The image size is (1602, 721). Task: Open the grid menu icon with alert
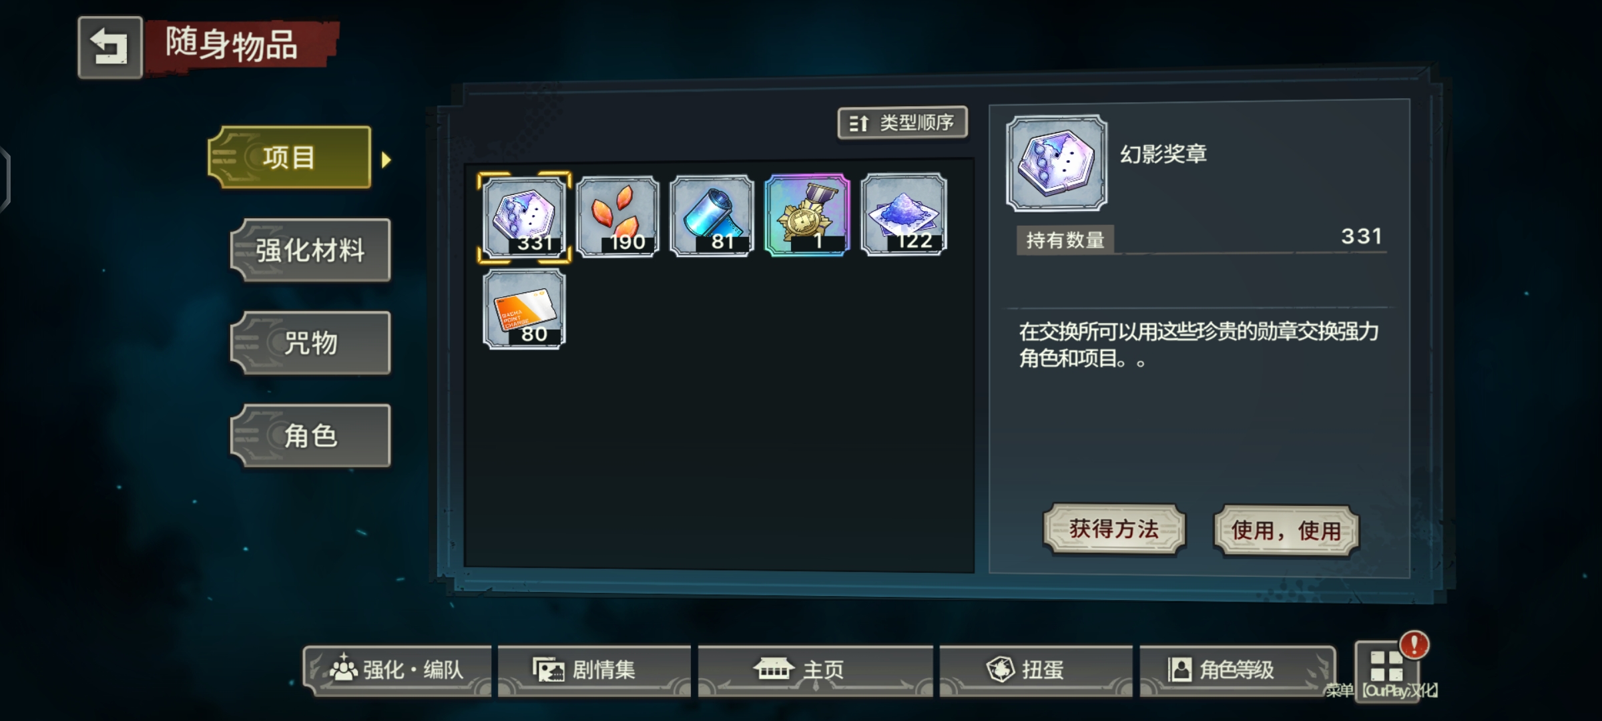pyautogui.click(x=1387, y=666)
